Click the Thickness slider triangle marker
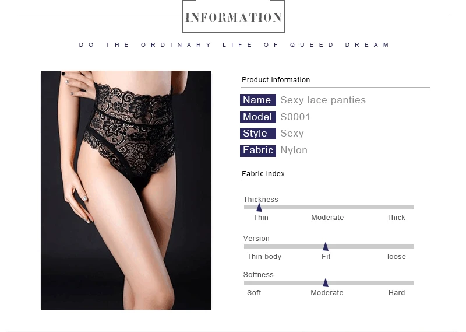The width and height of the screenshot is (466, 332). click(259, 207)
